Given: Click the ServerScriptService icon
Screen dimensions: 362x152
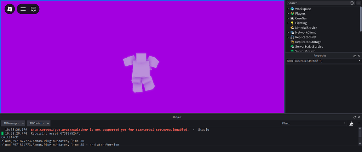Looking at the screenshot, I should coord(292,47).
